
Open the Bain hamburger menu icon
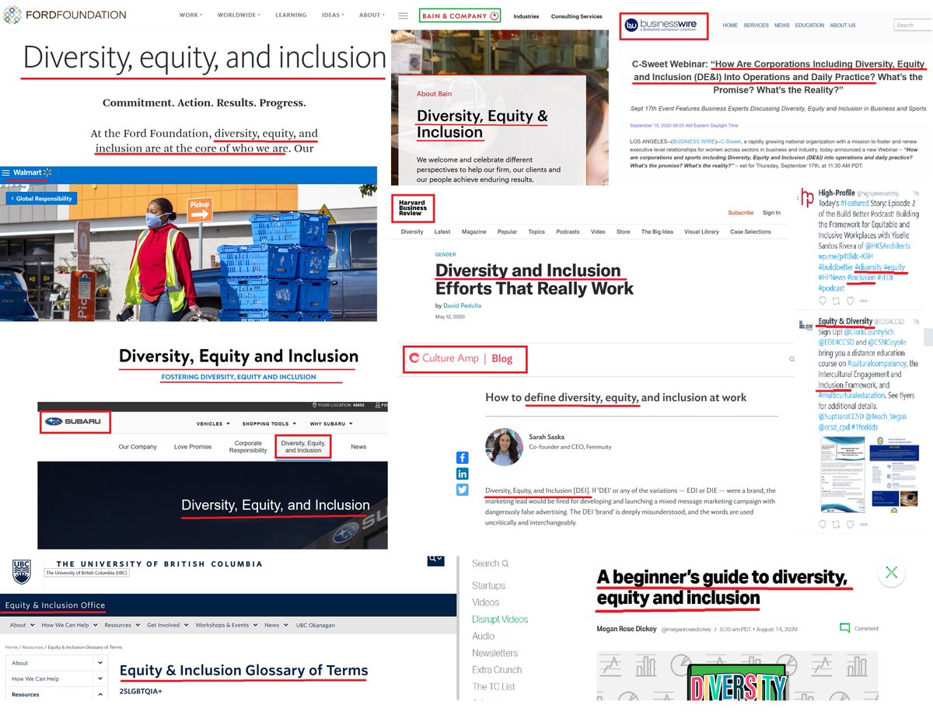(403, 16)
